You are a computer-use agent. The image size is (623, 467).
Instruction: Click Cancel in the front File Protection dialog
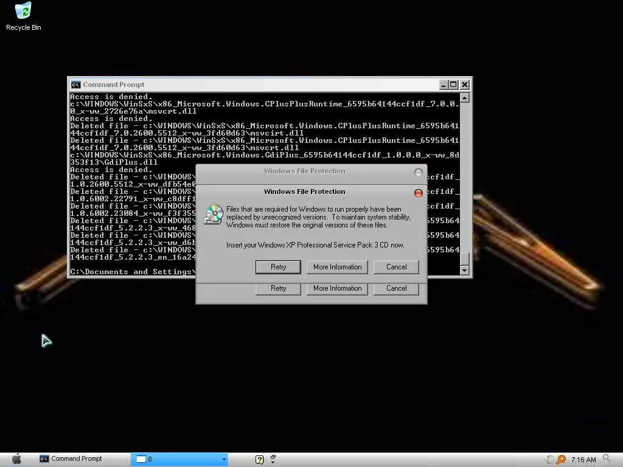coord(397,267)
